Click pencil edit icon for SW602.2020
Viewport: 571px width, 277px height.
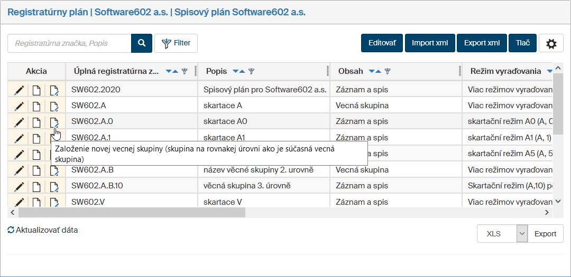[19, 90]
